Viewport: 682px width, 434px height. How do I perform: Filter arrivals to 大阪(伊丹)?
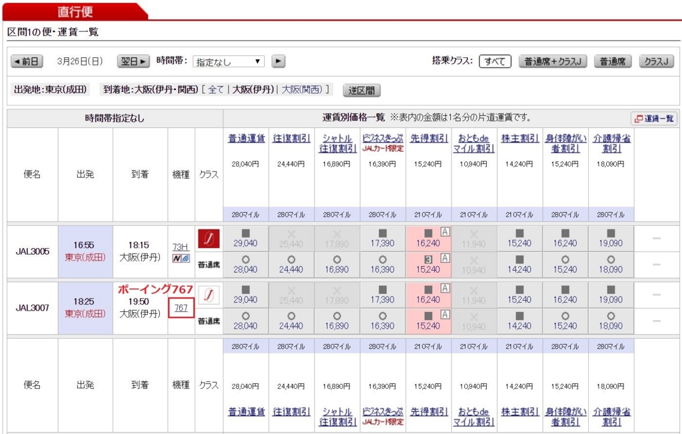(252, 90)
